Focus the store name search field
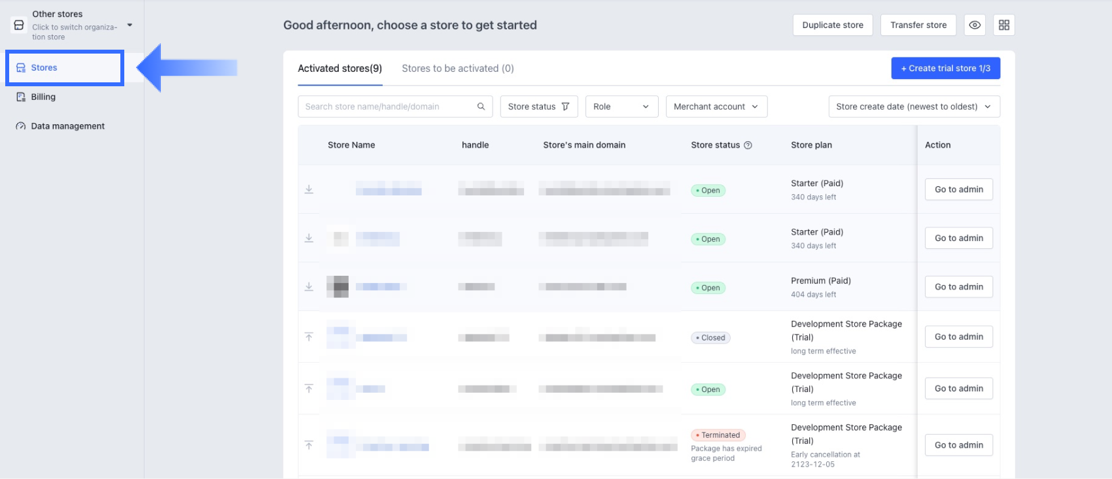This screenshot has width=1112, height=479. [x=386, y=107]
